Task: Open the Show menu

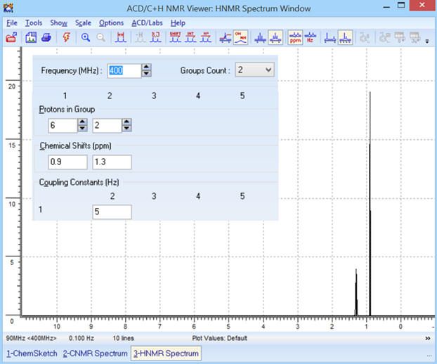Action: pos(58,23)
